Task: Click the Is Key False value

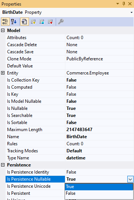Action: pyautogui.click(x=99, y=94)
